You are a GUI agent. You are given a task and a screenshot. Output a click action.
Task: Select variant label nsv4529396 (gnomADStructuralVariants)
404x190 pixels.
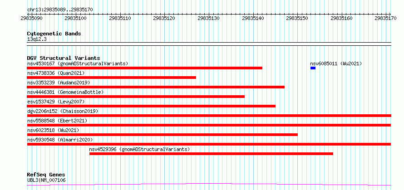(x=139, y=149)
